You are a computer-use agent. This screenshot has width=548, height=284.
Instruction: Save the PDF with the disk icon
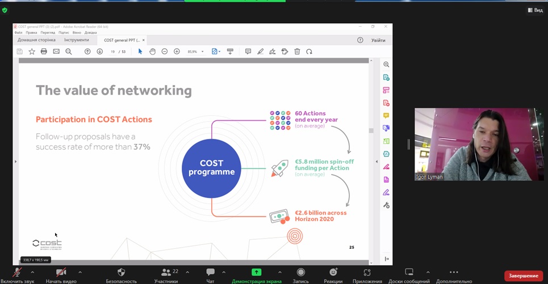19,52
